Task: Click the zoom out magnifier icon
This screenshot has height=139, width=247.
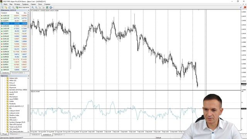Action: coord(36,7)
